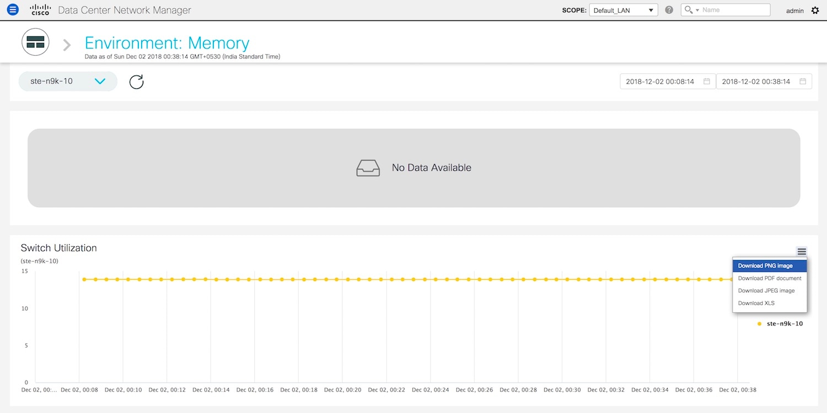Click the Cisco logo
Screen dimensions: 827x413
click(x=40, y=10)
